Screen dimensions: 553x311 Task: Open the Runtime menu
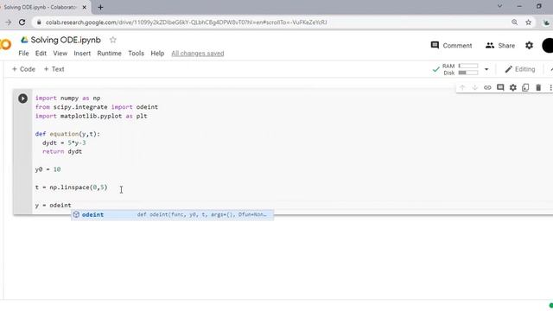(110, 54)
